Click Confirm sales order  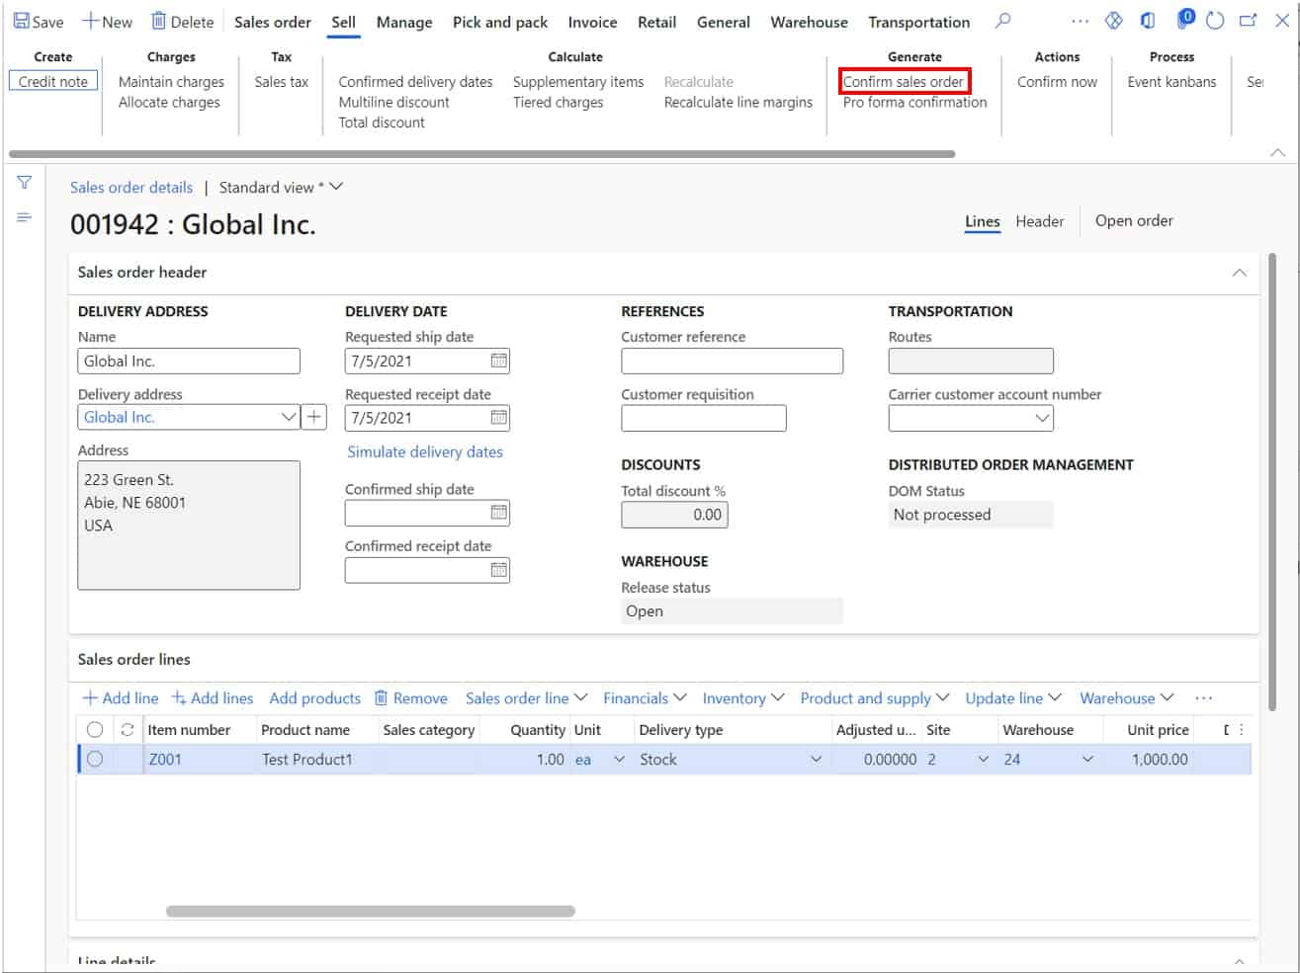(904, 82)
